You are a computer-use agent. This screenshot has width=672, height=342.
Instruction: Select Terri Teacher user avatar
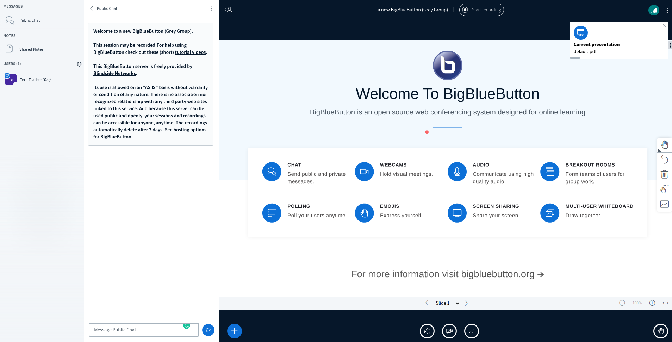click(x=11, y=80)
